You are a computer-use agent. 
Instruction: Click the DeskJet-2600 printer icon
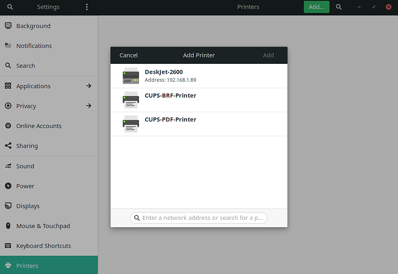[x=131, y=76]
